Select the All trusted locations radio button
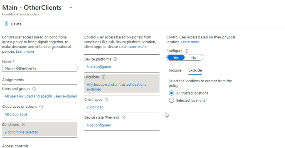Image resolution: width=285 pixels, height=148 pixels. pyautogui.click(x=171, y=93)
